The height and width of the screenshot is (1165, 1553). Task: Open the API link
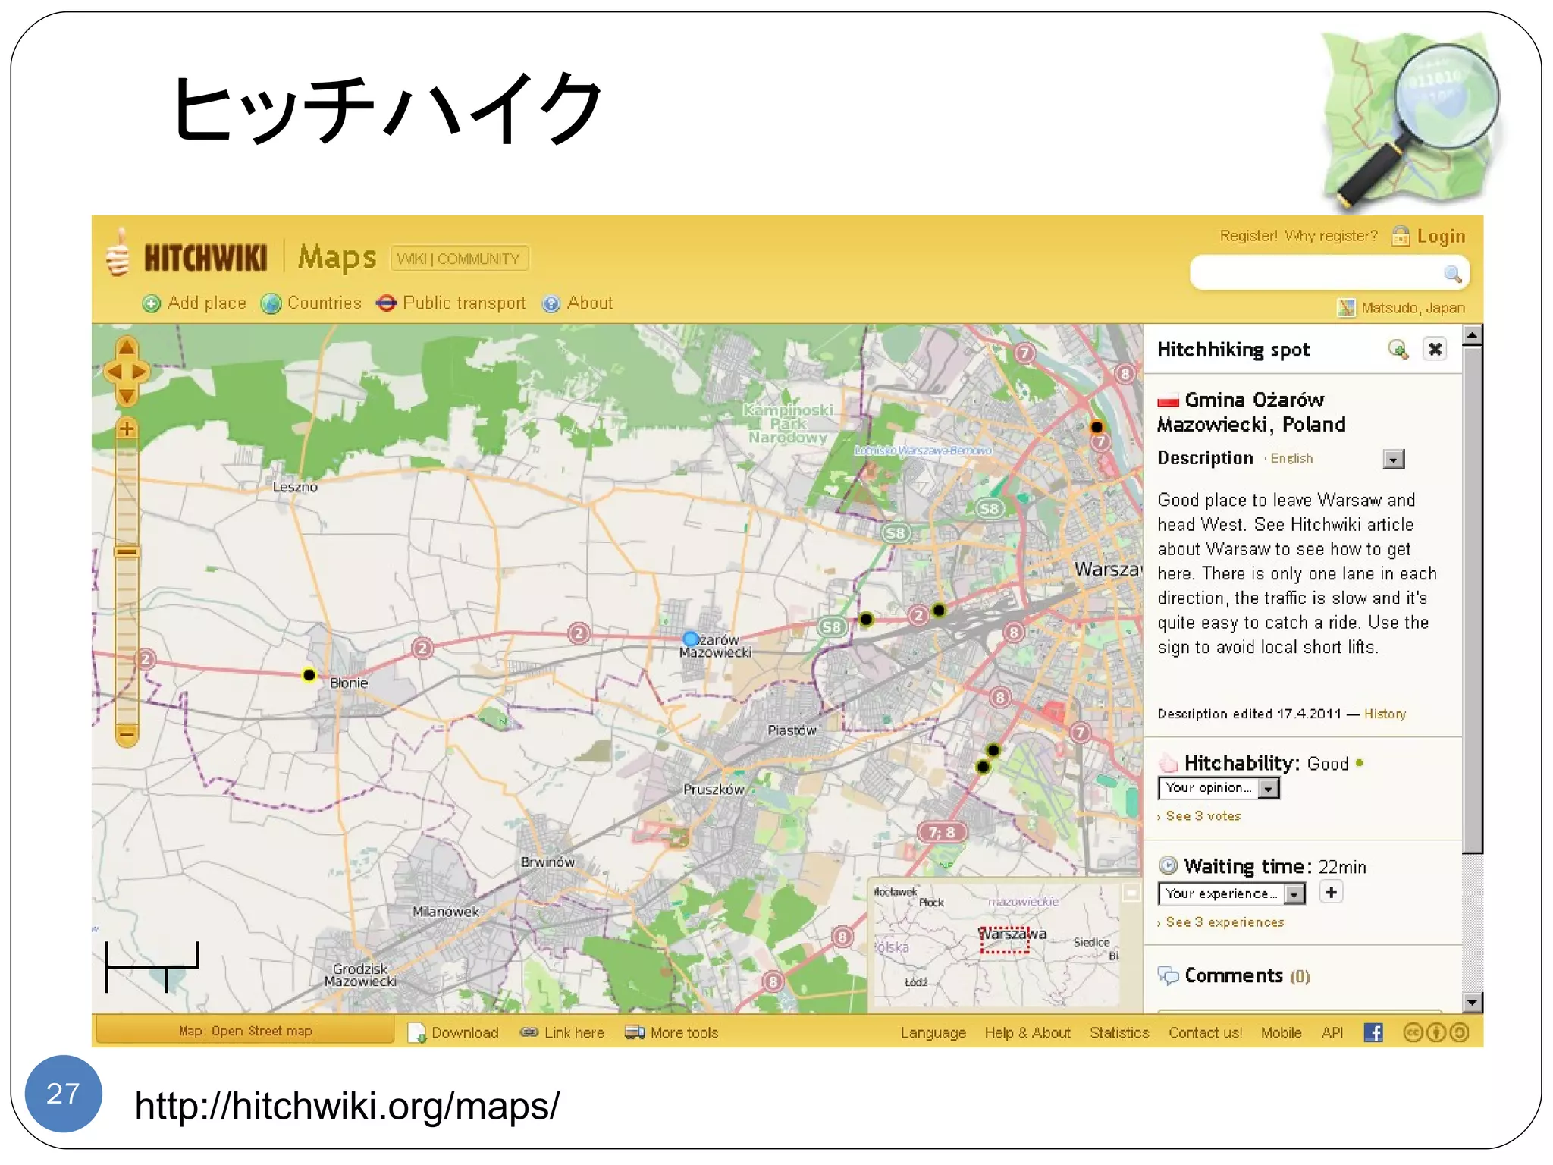(x=1332, y=1033)
